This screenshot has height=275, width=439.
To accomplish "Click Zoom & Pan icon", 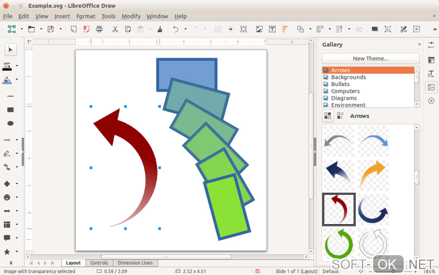I will (x=244, y=29).
